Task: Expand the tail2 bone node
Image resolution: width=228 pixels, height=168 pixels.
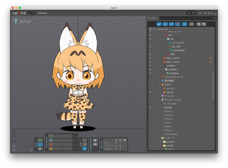Action: click(165, 54)
